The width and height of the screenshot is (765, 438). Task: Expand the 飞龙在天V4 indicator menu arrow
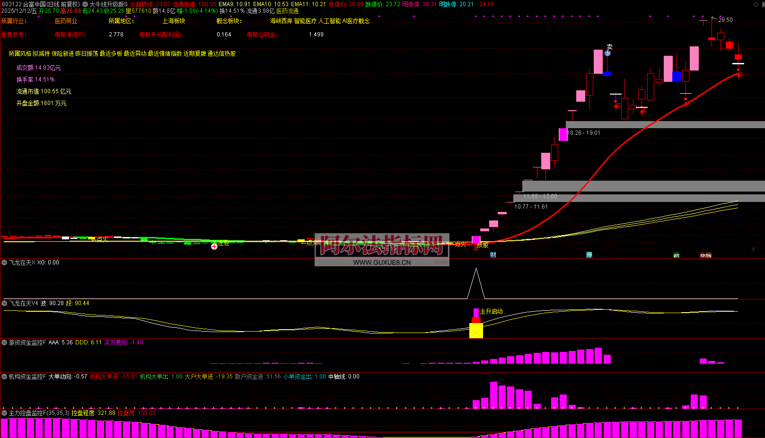coord(4,303)
